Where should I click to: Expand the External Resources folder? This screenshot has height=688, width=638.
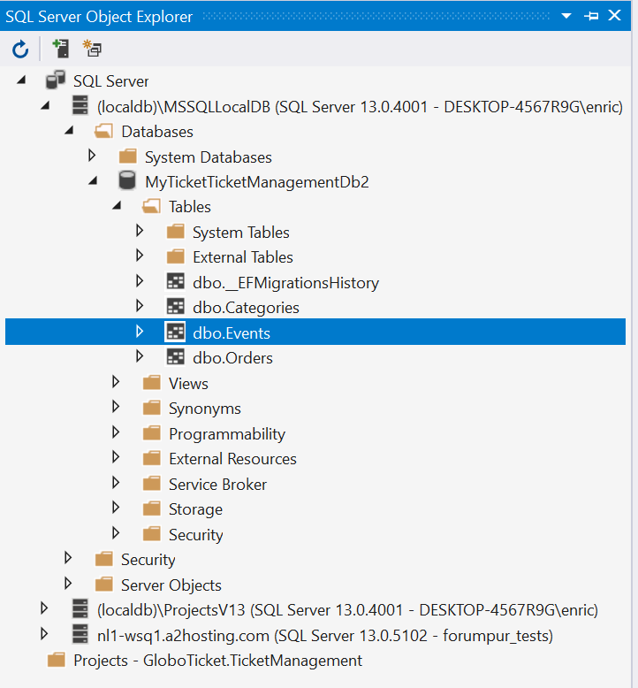(116, 457)
